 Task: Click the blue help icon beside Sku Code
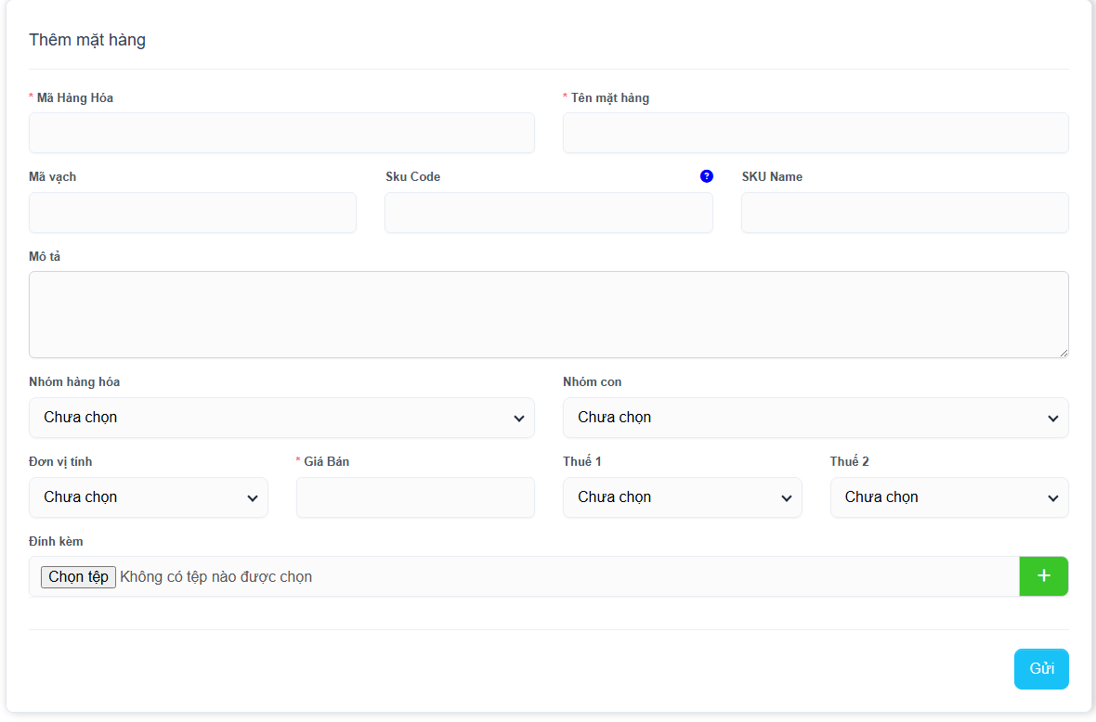point(707,176)
